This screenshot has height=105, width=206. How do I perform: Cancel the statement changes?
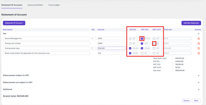(x=186, y=101)
